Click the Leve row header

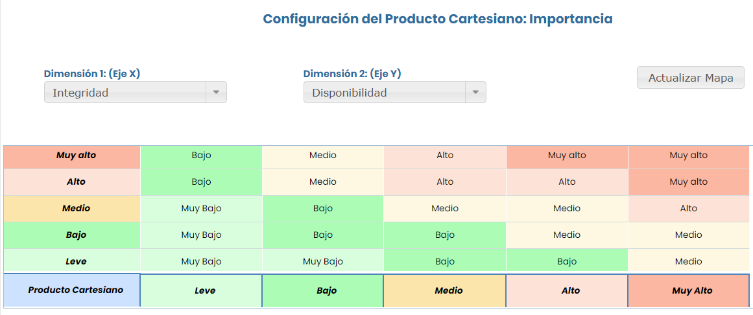72,262
